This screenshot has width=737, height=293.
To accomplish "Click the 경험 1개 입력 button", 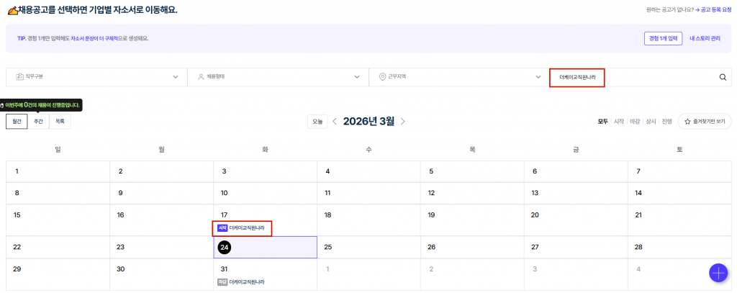I will pyautogui.click(x=663, y=38).
